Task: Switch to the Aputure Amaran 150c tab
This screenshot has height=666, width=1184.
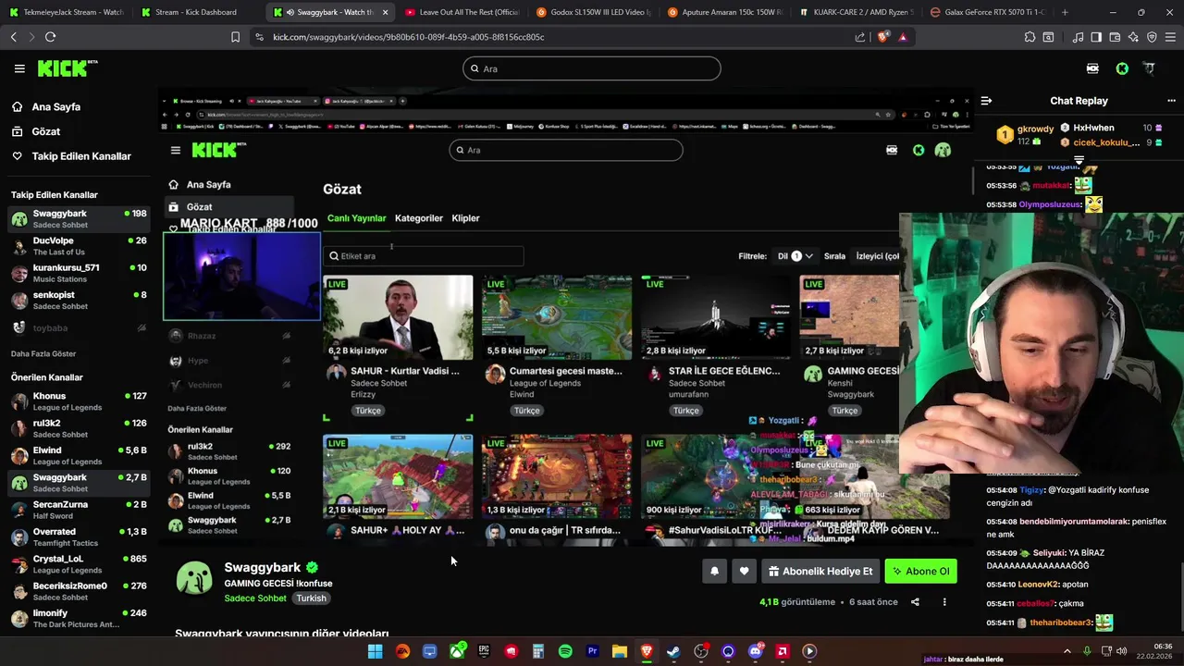Action: pyautogui.click(x=726, y=12)
